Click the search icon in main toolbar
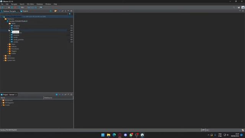 pos(41,7)
